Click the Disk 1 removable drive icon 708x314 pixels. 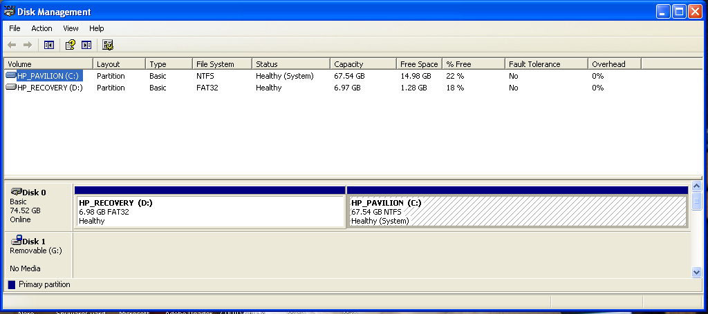[x=17, y=240]
